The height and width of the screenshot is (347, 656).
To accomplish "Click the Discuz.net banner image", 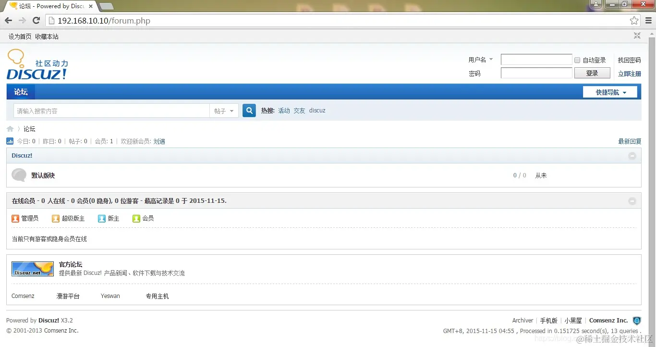I will coord(33,269).
